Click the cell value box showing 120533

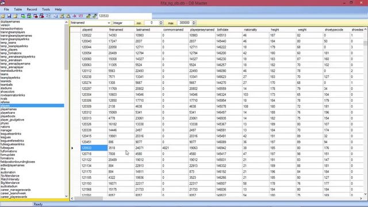[x=125, y=16]
